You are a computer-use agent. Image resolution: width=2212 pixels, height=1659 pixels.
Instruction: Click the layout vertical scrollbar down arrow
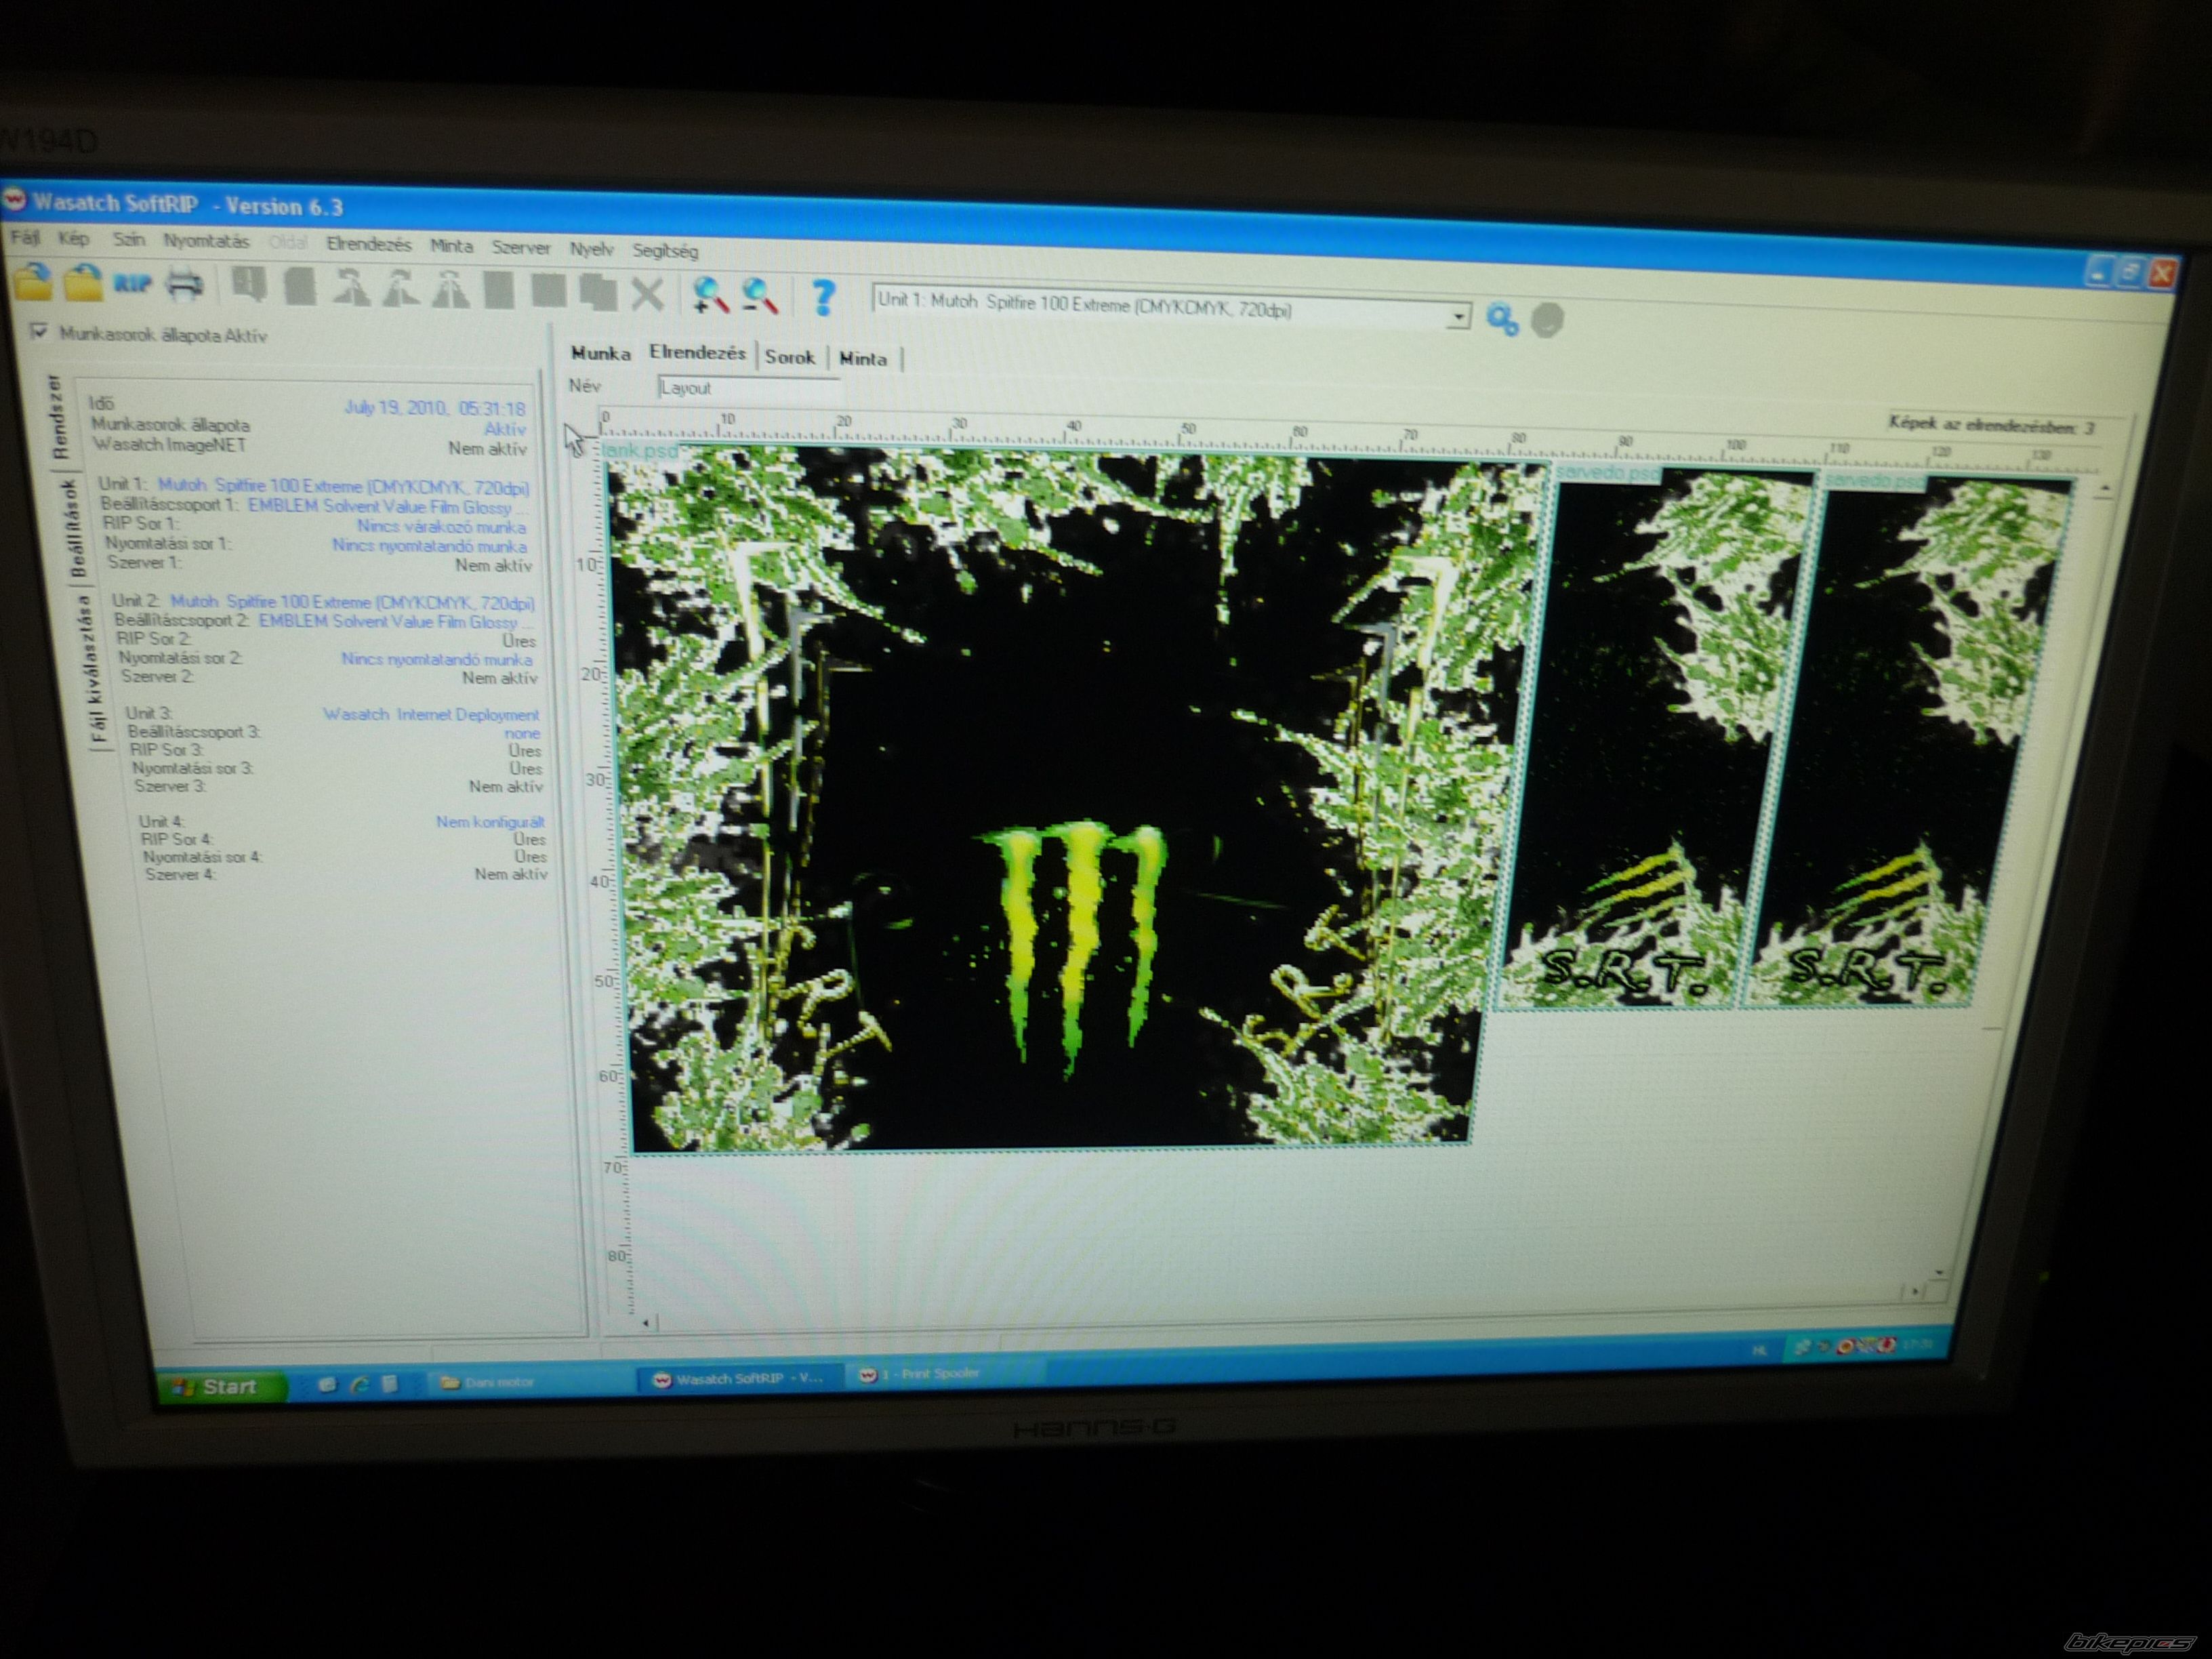[1939, 1272]
